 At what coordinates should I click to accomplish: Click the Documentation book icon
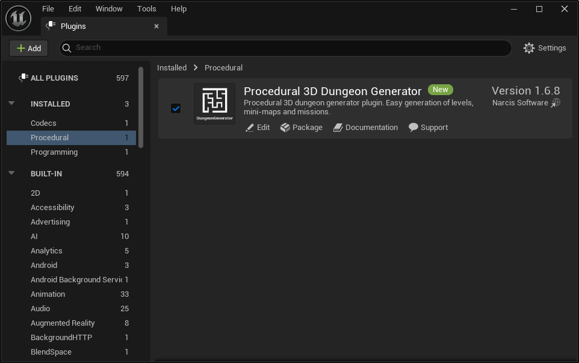coord(338,128)
